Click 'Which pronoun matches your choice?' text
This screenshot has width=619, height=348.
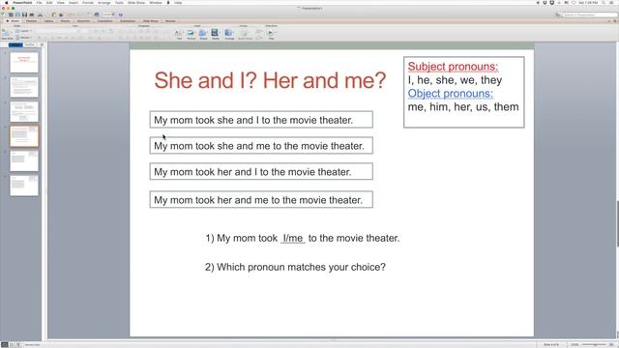pyautogui.click(x=295, y=267)
